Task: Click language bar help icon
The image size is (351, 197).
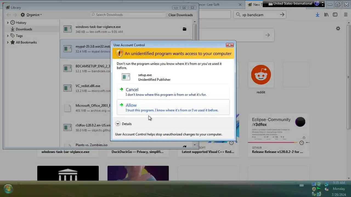Action: point(317,4)
